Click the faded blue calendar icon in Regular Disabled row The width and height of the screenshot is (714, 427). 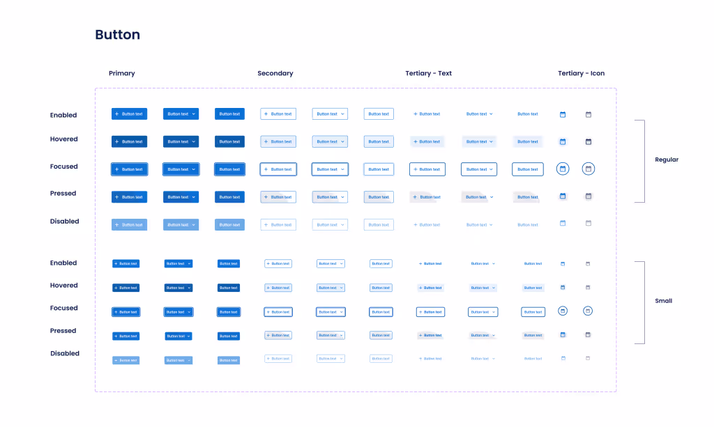(x=563, y=224)
